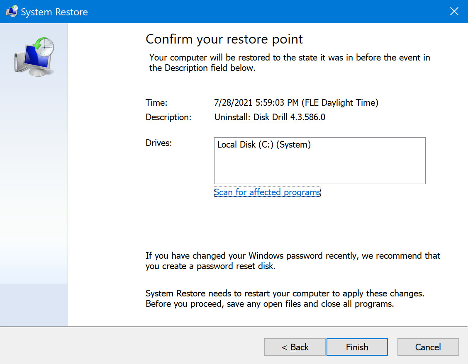Click the computer with clock illustration

click(x=34, y=57)
